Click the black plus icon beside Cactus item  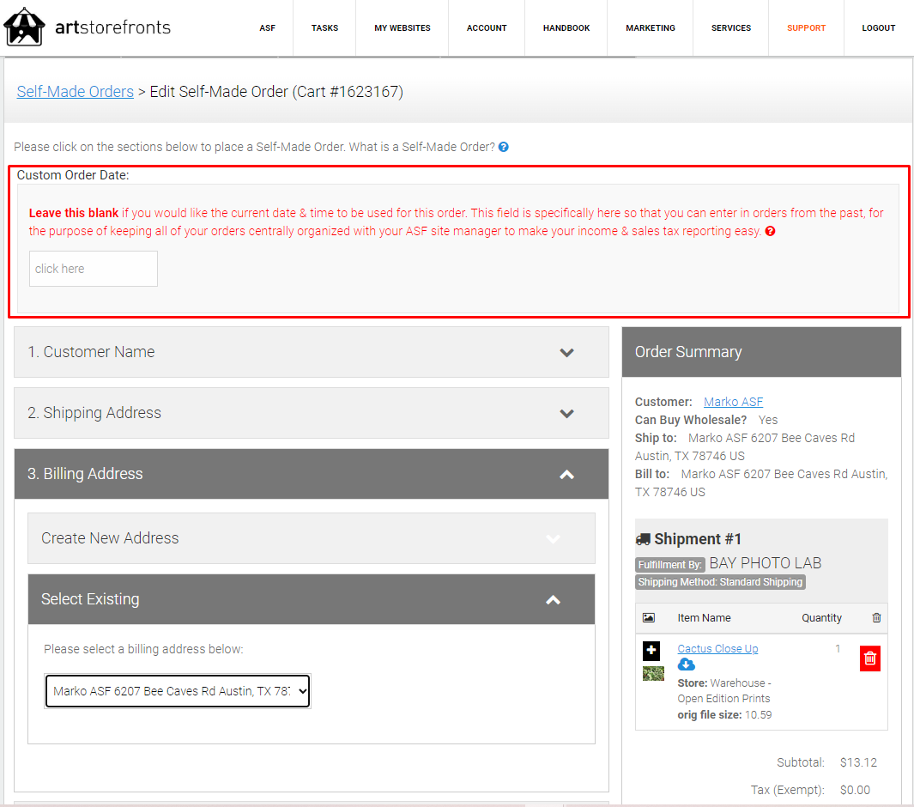tap(651, 651)
